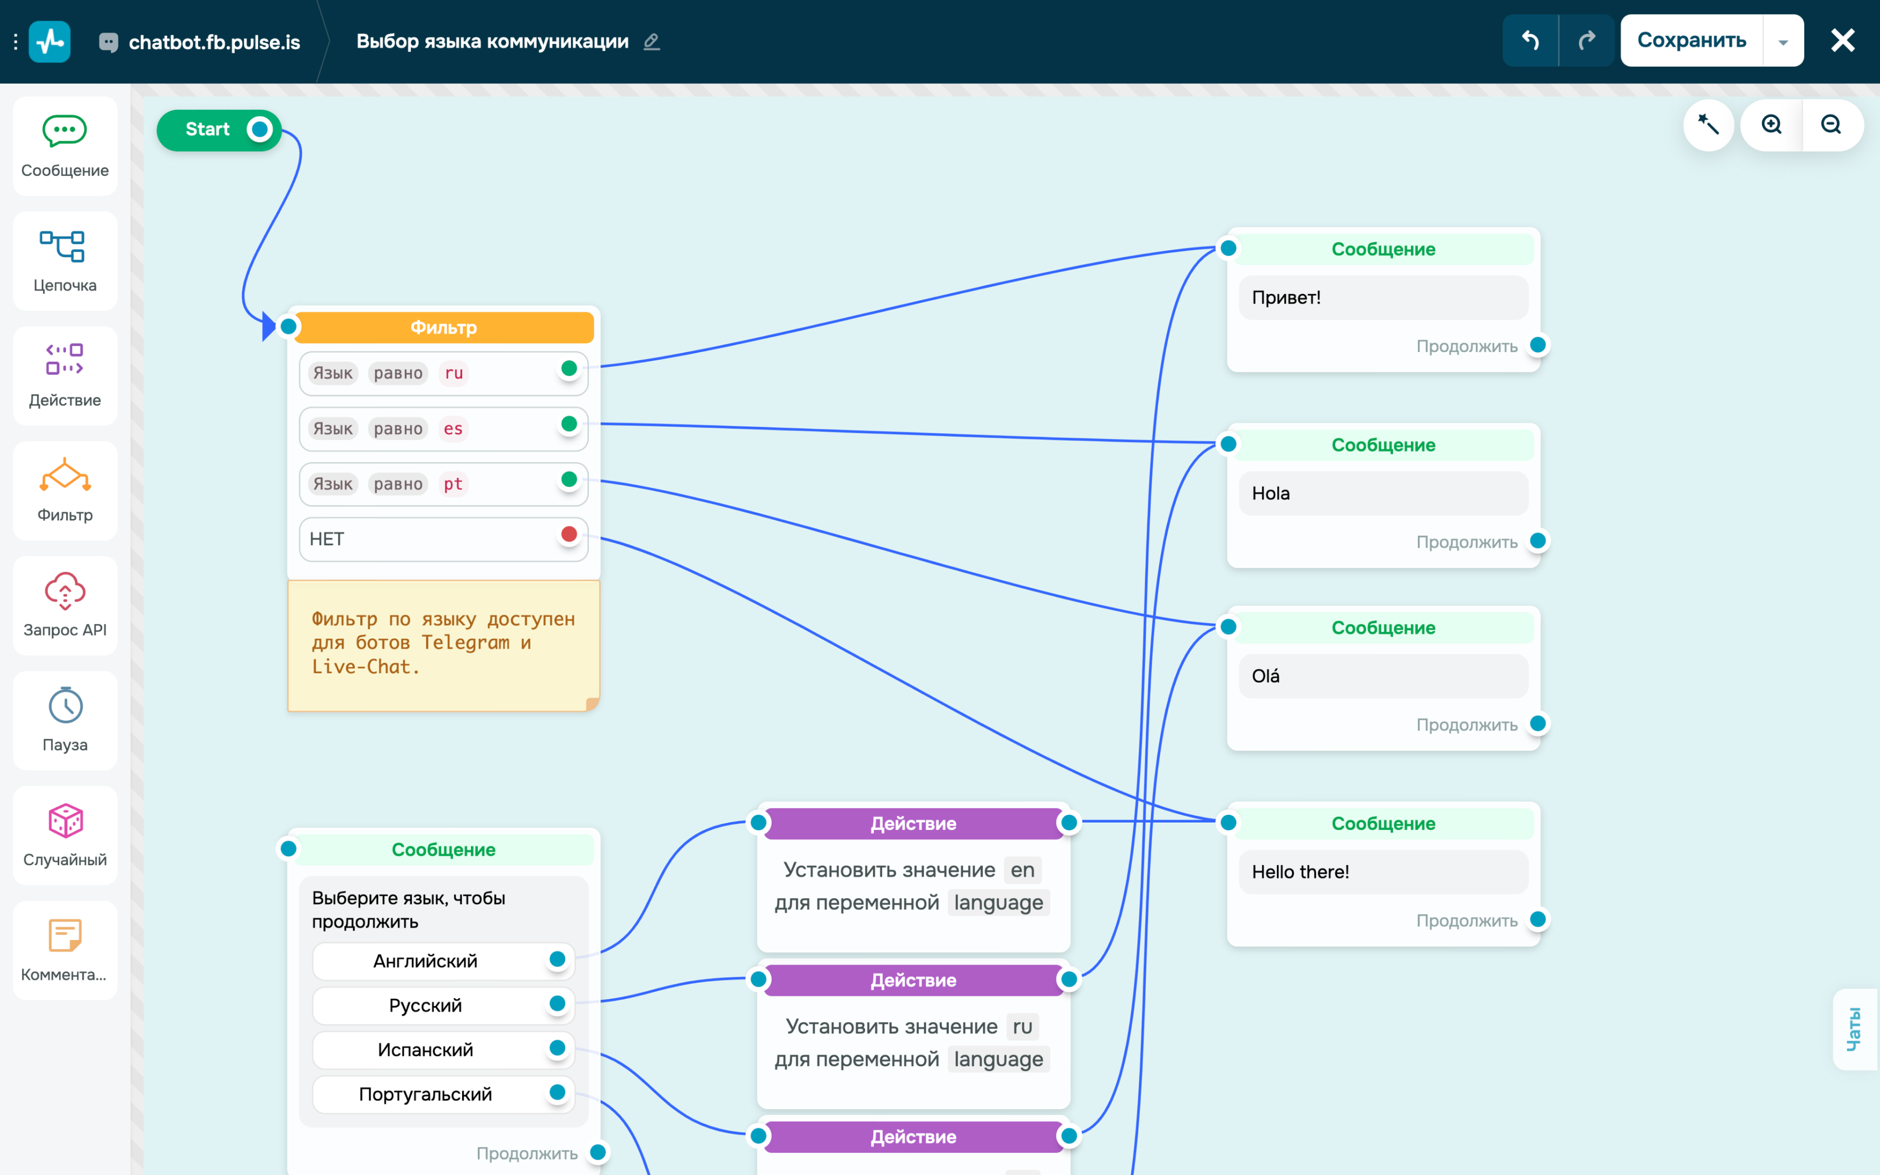
Task: Open the Сохранить dropdown arrow
Action: (x=1784, y=41)
